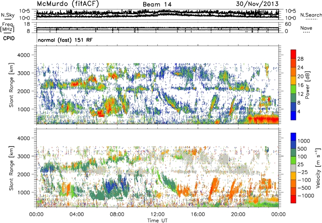Click the '1000' velocity colorbar tick
The height and width of the screenshot is (223, 322).
coord(303,141)
